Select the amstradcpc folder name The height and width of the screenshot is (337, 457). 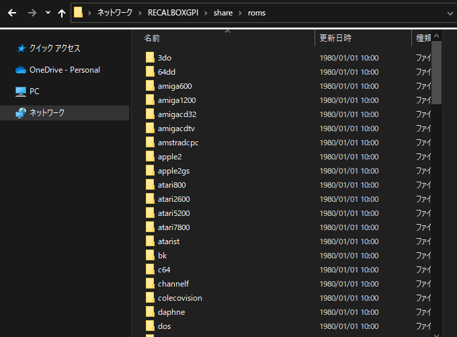178,143
